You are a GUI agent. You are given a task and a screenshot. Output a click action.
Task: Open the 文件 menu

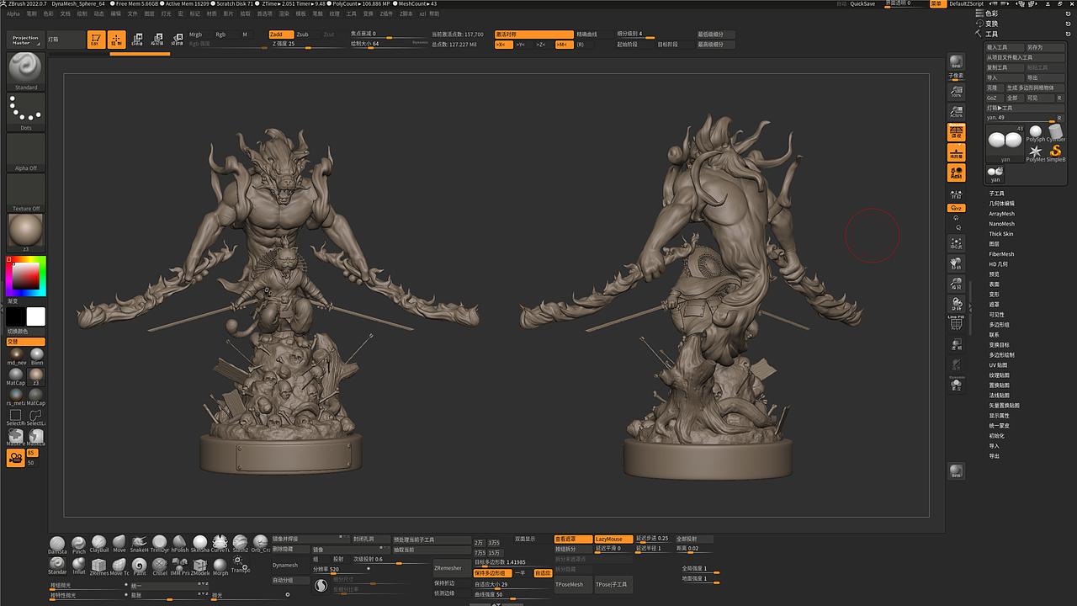tap(133, 14)
